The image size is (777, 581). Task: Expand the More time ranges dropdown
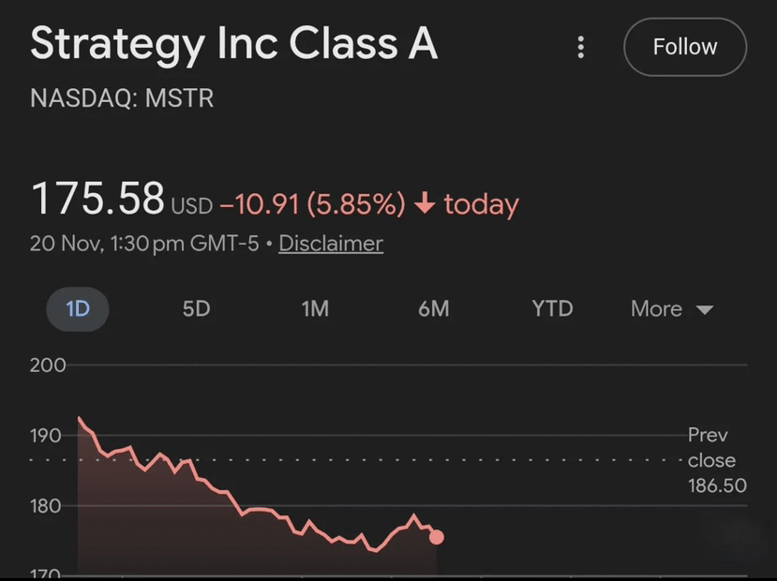(x=671, y=309)
